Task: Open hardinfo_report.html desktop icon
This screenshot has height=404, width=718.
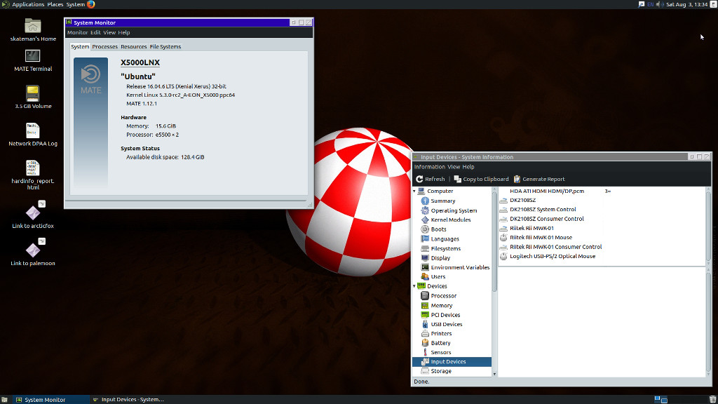Action: click(x=32, y=168)
